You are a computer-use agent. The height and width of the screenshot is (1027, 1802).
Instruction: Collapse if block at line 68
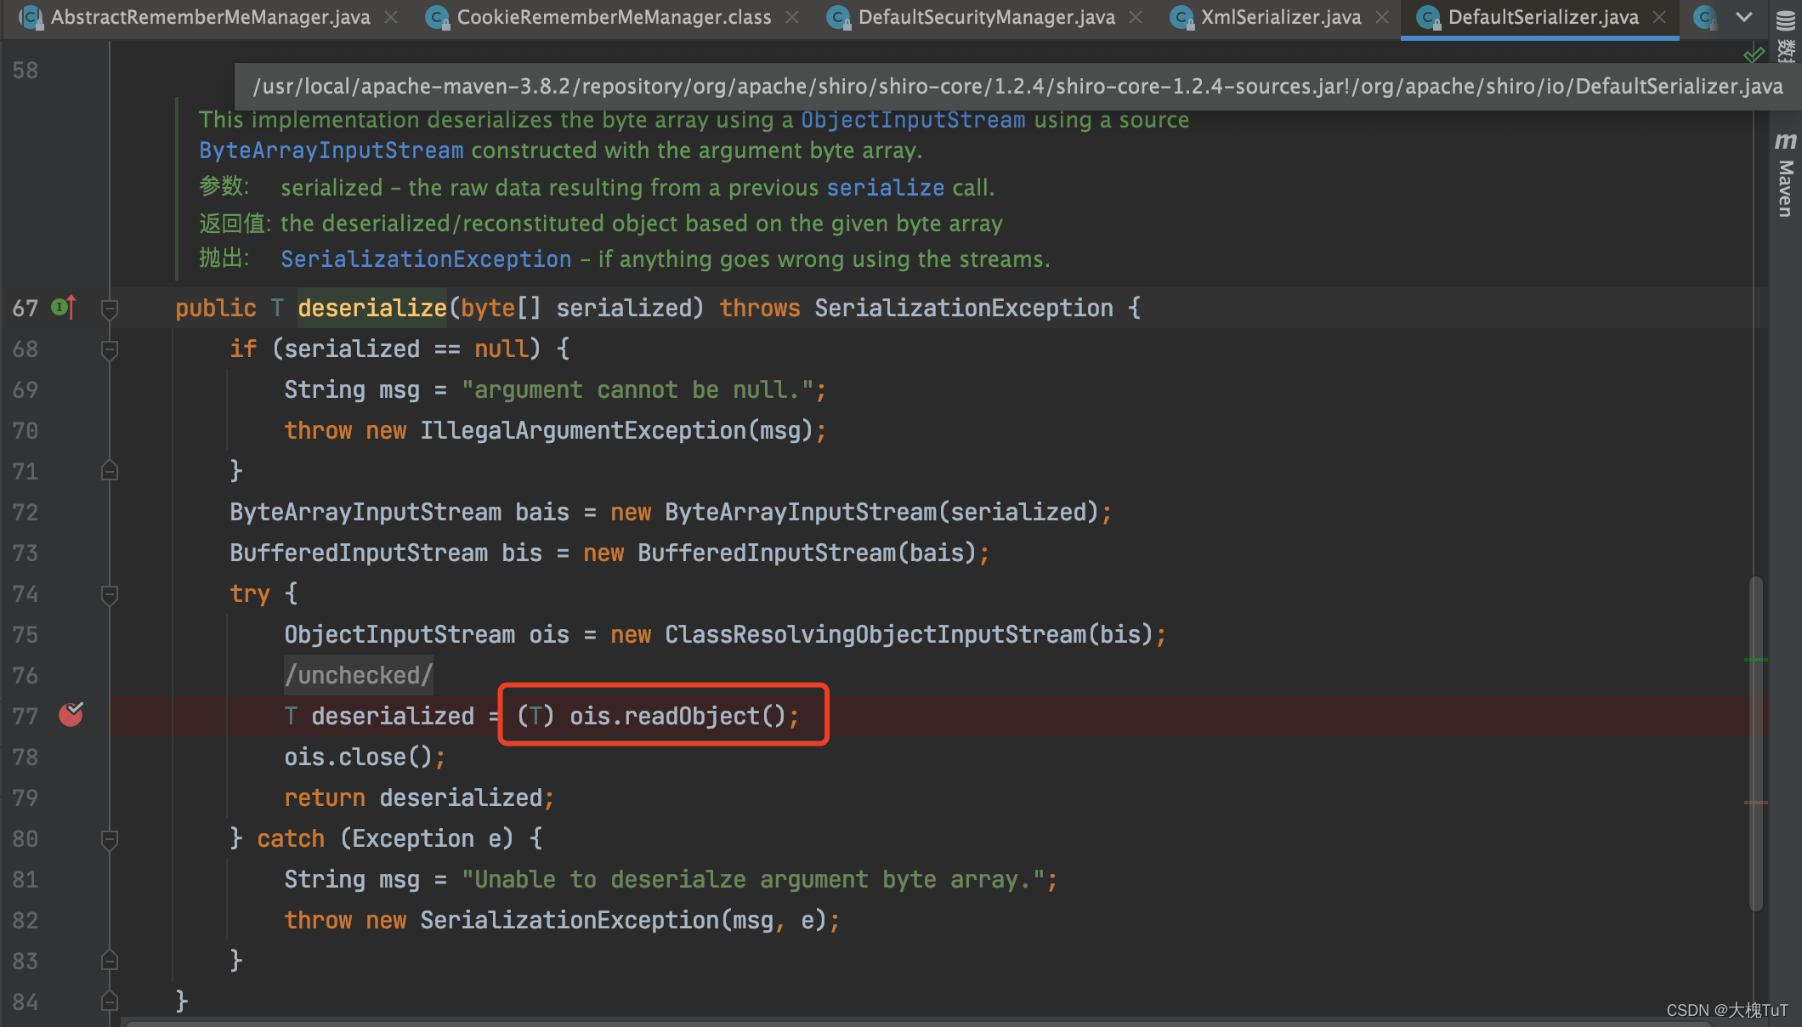click(110, 349)
